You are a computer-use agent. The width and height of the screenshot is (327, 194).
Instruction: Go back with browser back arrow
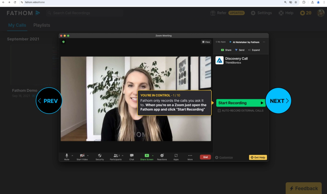coord(3,2)
